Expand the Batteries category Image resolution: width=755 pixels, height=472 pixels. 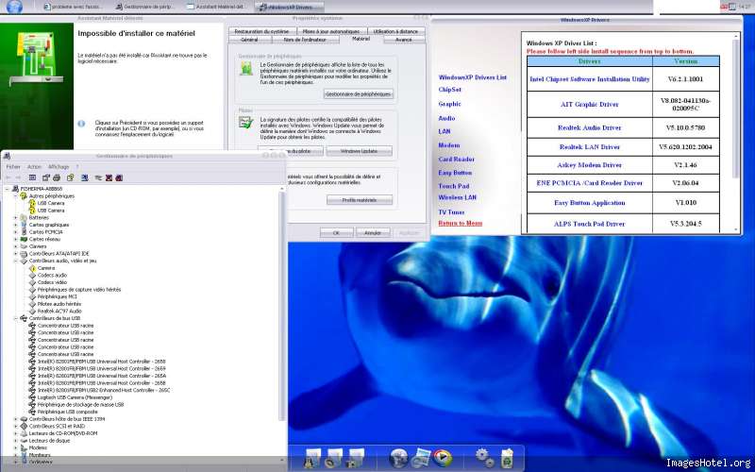16,218
